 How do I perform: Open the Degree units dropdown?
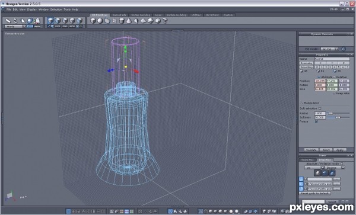tap(335, 168)
